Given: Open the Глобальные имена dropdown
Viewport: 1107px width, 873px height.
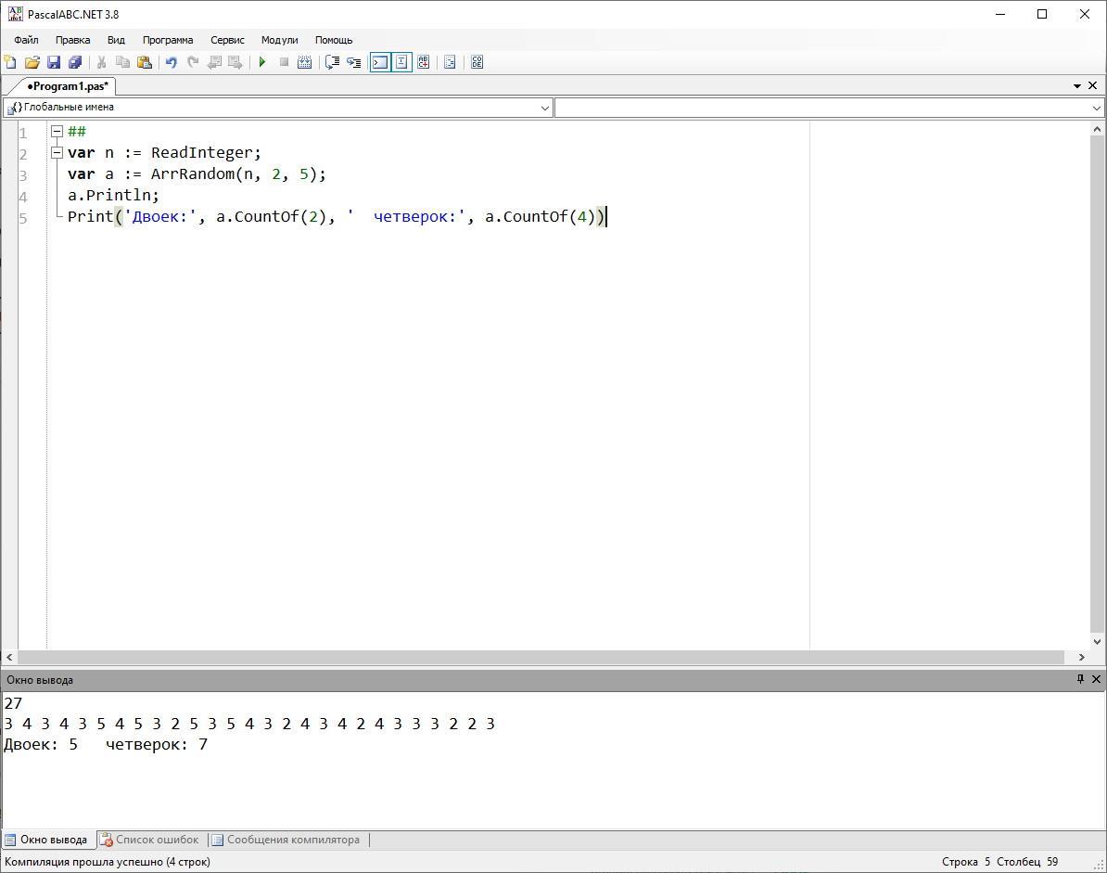Looking at the screenshot, I should [544, 108].
